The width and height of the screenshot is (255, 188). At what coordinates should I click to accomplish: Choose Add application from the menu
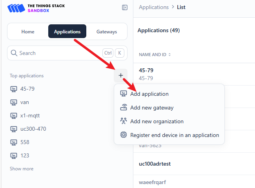click(149, 94)
